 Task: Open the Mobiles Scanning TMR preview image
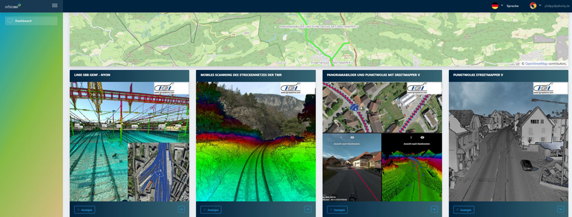(x=256, y=142)
